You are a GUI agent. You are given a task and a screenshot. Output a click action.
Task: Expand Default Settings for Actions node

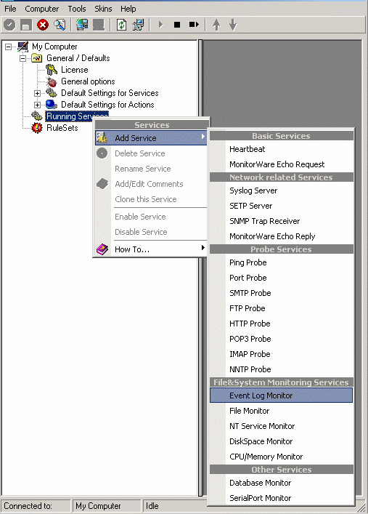pyautogui.click(x=37, y=105)
